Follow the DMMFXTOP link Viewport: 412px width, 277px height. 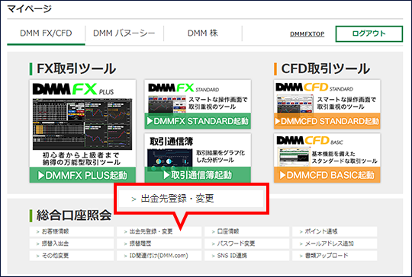coord(307,34)
